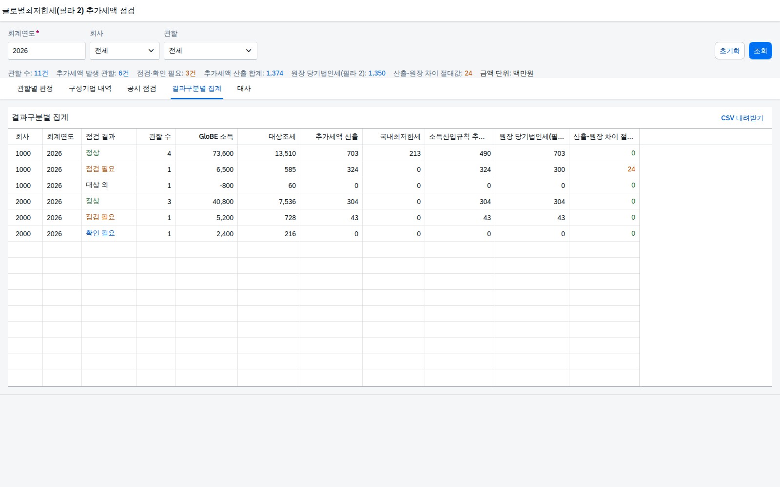This screenshot has height=487, width=780.
Task: Click GloBE 소득 value 6,500
Action: click(225, 169)
